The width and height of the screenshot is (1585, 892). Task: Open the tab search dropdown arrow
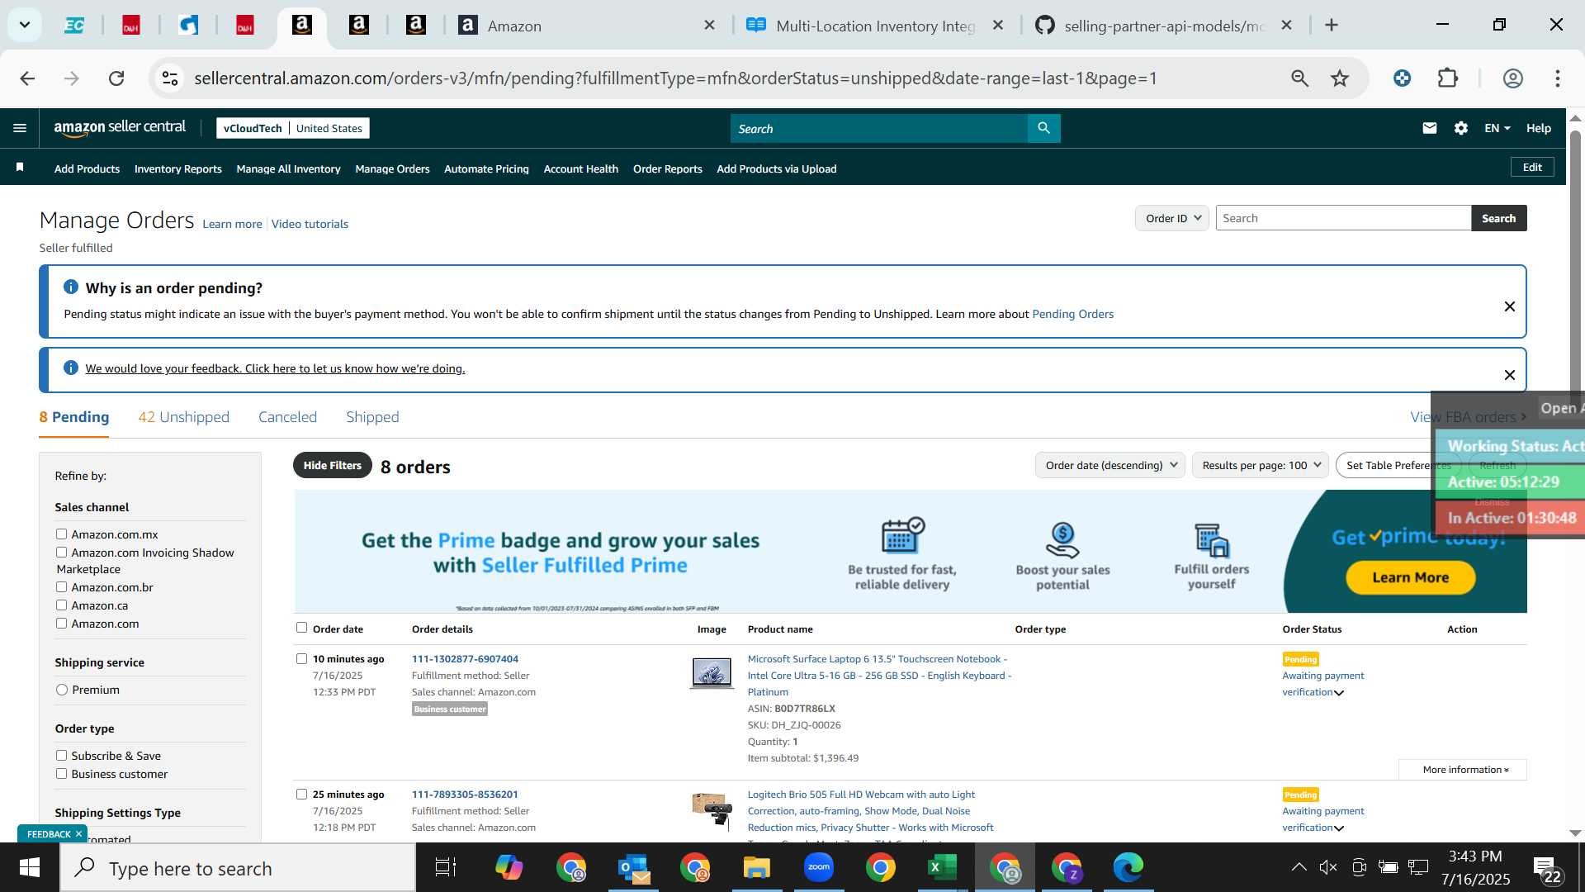25,25
